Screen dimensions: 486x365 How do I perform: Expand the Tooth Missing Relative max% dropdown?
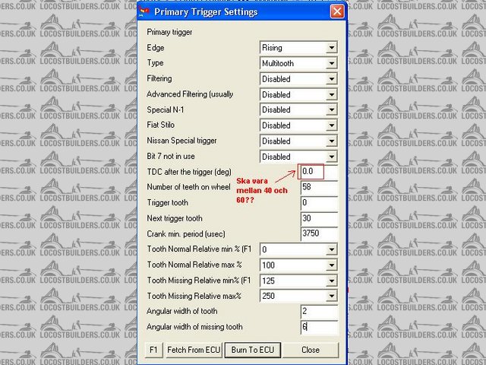coord(298,296)
